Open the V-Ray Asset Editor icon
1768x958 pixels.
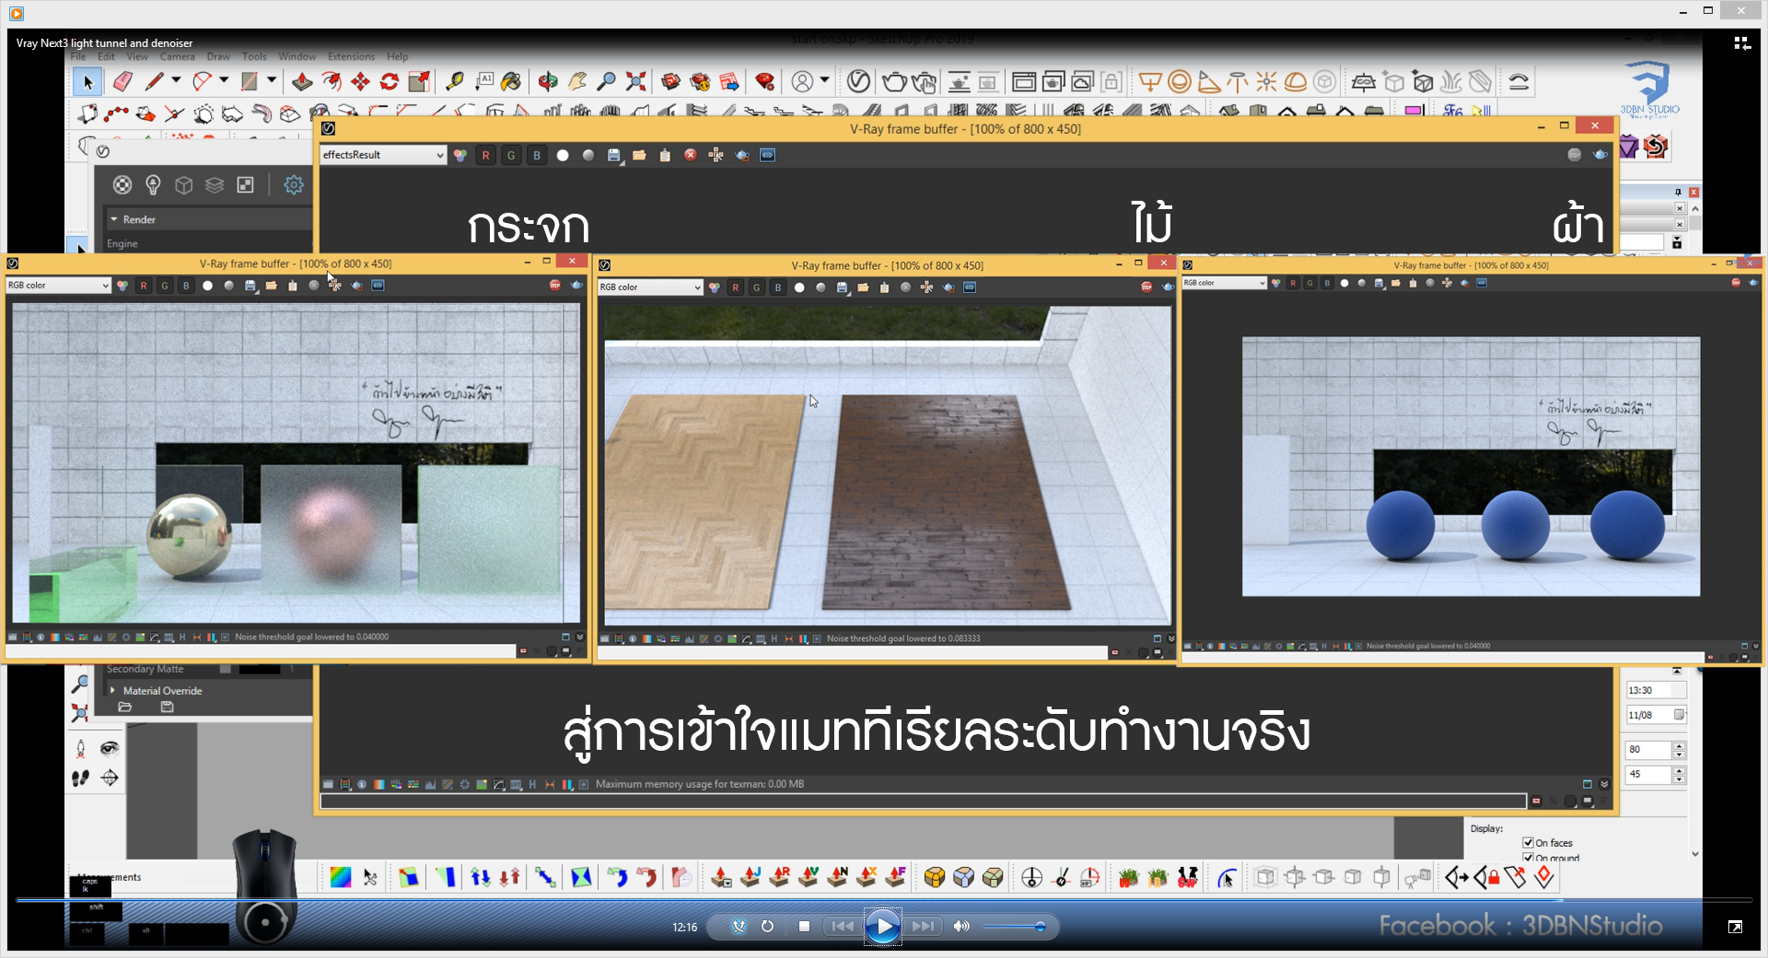(858, 82)
